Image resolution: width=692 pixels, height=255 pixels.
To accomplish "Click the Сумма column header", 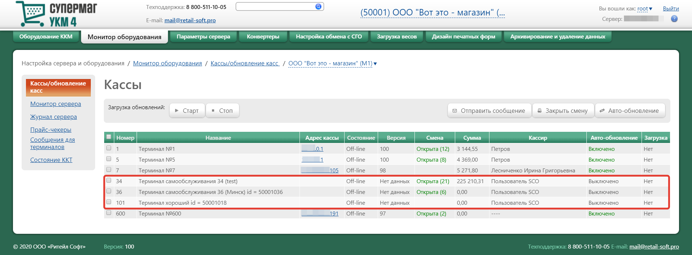I will (472, 138).
